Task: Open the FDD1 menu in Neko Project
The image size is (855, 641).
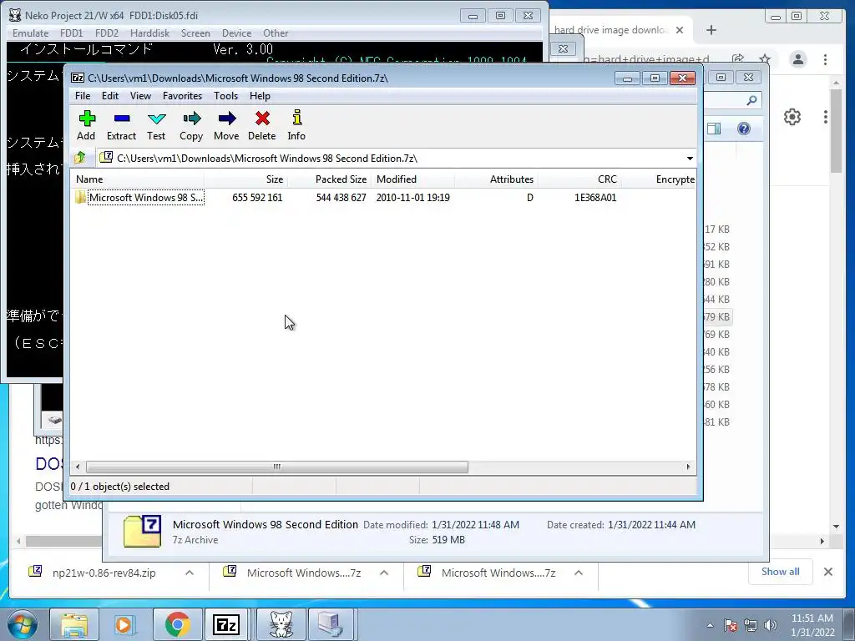Action: click(x=72, y=33)
